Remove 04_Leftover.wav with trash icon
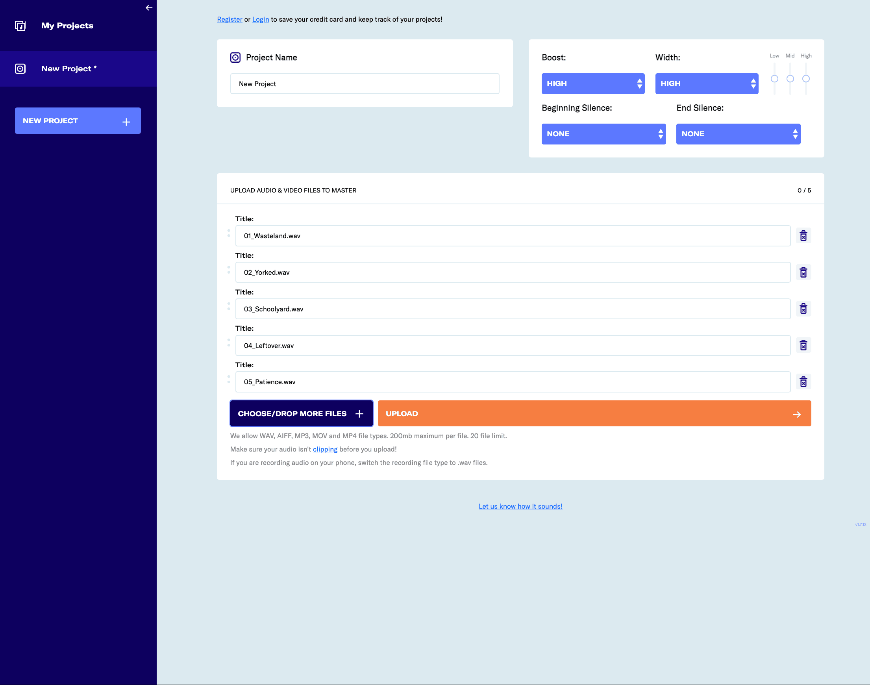 [x=803, y=345]
